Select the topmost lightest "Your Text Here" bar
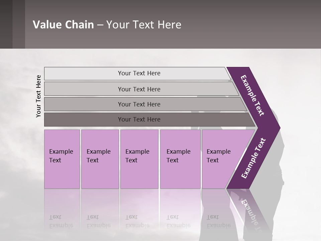The image size is (321, 241). click(x=139, y=73)
